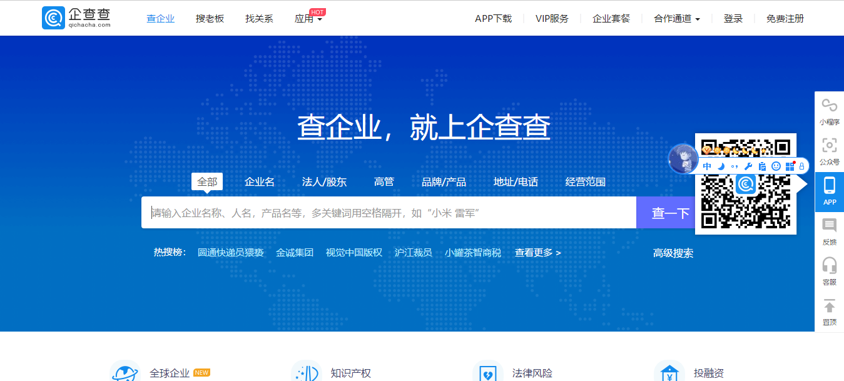Open the smiley emoji icon in IME bar

tap(776, 166)
